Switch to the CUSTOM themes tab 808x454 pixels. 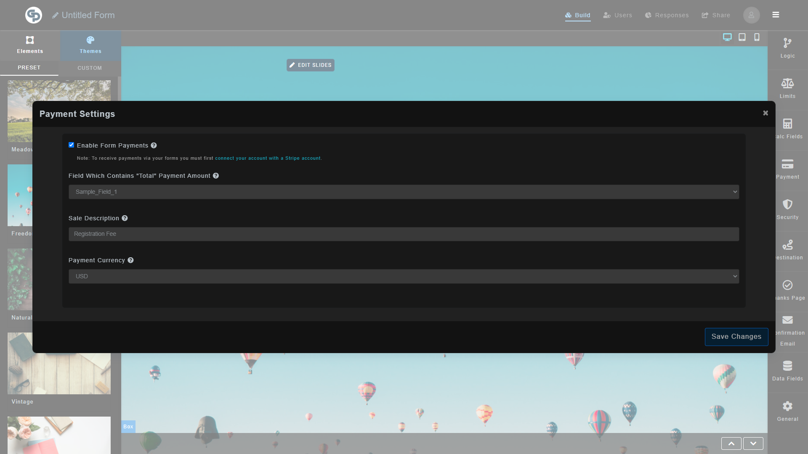(x=90, y=68)
